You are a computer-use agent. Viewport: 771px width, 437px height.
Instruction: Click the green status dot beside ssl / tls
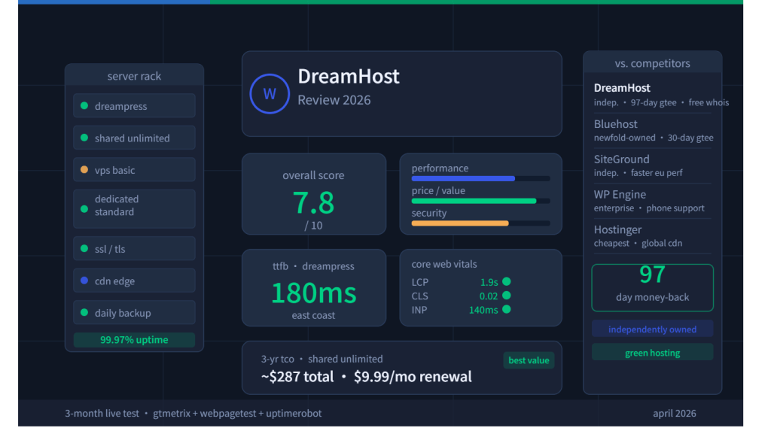tap(84, 248)
